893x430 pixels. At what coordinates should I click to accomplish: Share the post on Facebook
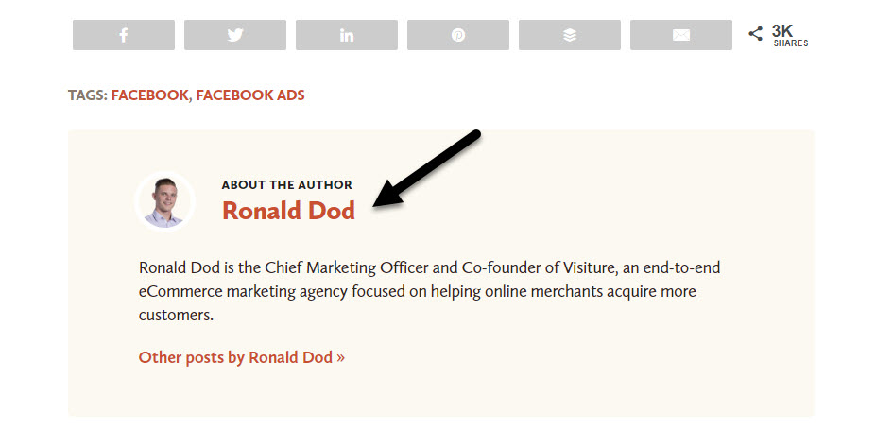[x=124, y=35]
